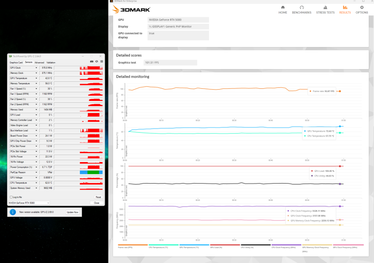The height and width of the screenshot is (263, 374).
Task: Click the Graphics test 101.51 FPS value
Action: pos(170,63)
